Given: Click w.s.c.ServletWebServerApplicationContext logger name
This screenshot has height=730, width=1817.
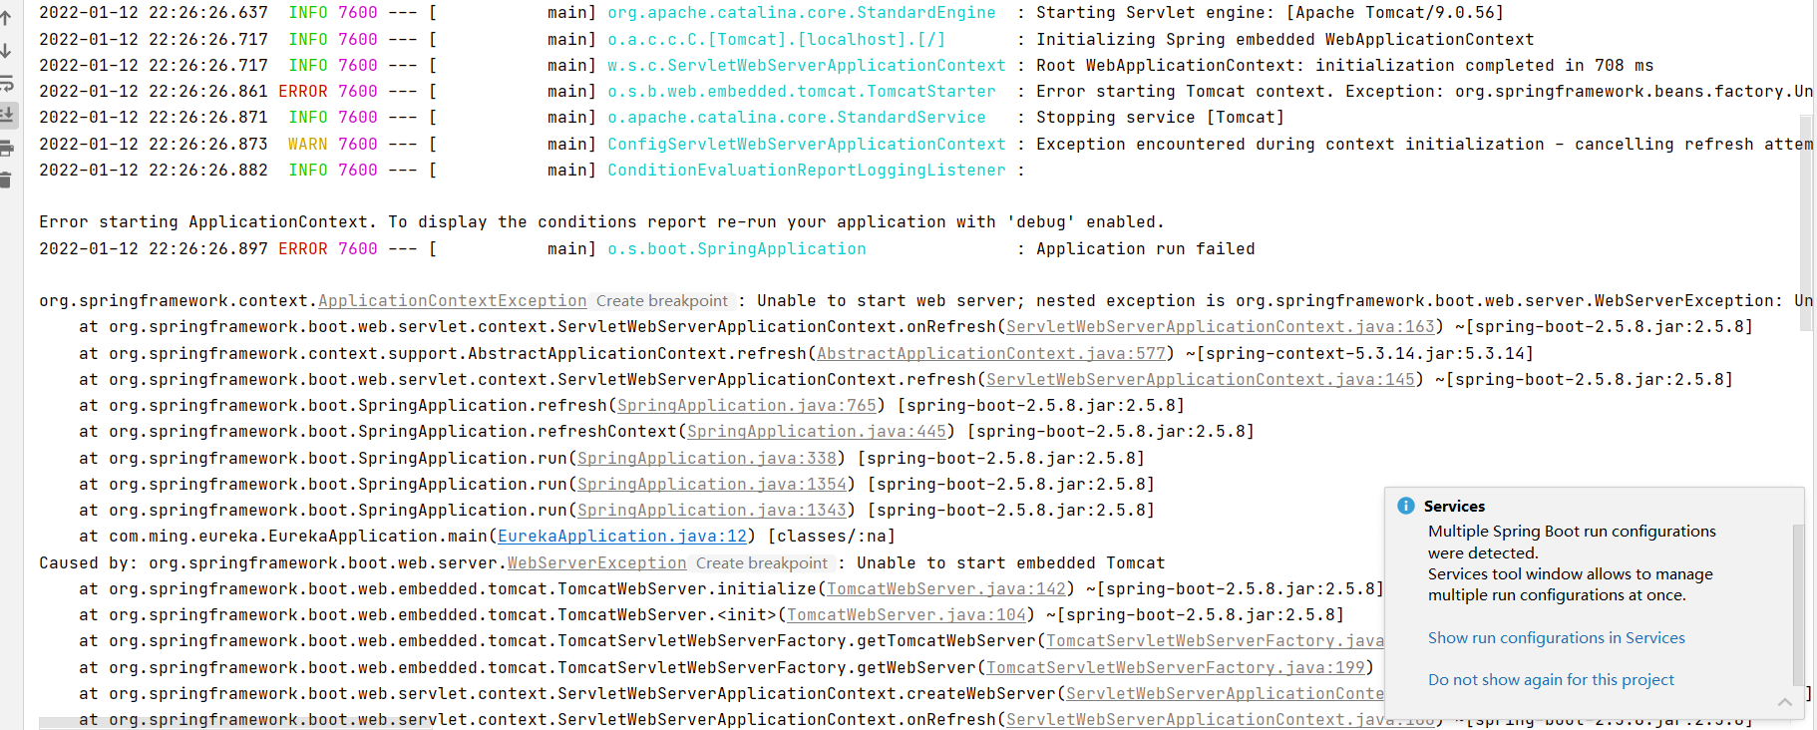Looking at the screenshot, I should tap(807, 66).
